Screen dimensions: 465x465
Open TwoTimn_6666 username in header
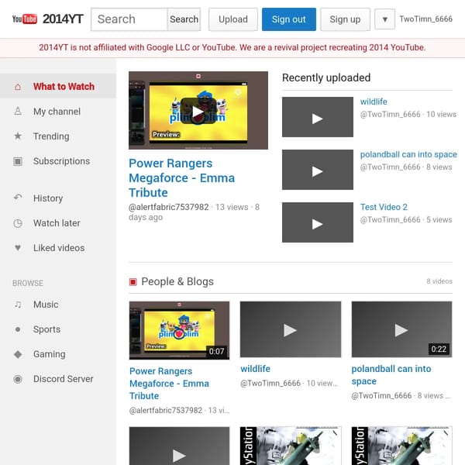click(425, 19)
